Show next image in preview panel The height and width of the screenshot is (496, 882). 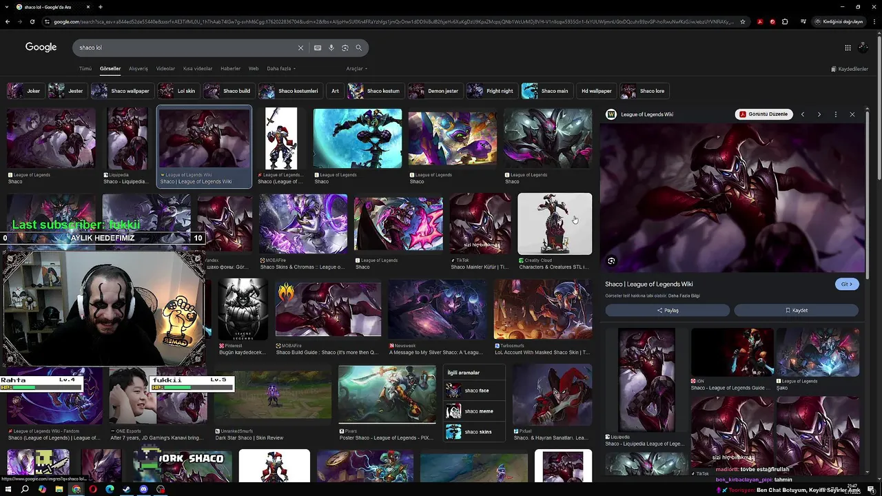(819, 114)
